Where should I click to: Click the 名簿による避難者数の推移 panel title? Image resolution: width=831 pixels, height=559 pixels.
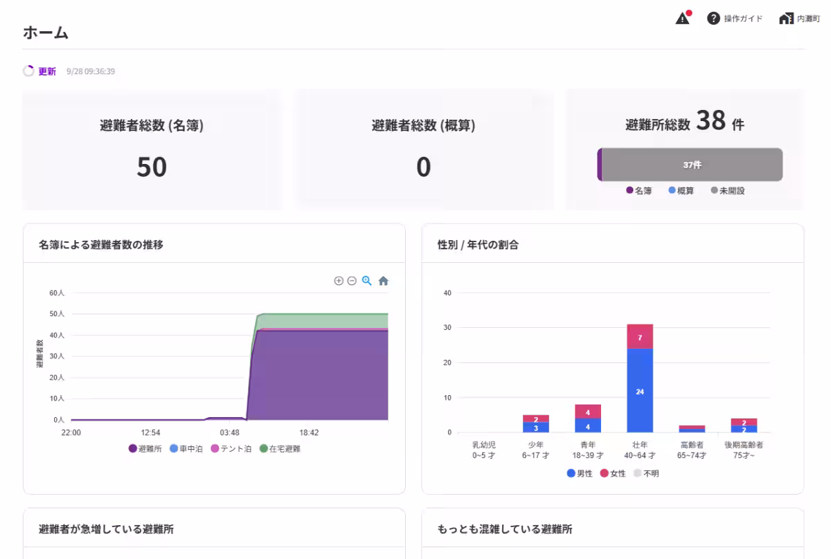[101, 244]
